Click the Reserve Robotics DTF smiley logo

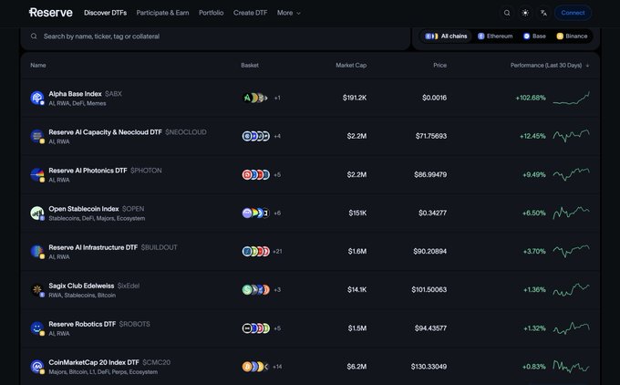point(37,328)
